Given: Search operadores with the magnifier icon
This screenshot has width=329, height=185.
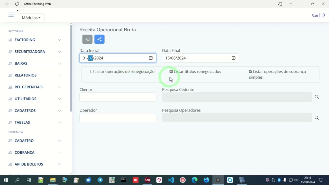Looking at the screenshot, I should [x=317, y=118].
